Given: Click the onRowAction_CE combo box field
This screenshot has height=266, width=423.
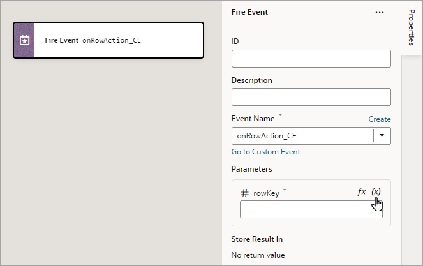Looking at the screenshot, I should click(x=302, y=136).
